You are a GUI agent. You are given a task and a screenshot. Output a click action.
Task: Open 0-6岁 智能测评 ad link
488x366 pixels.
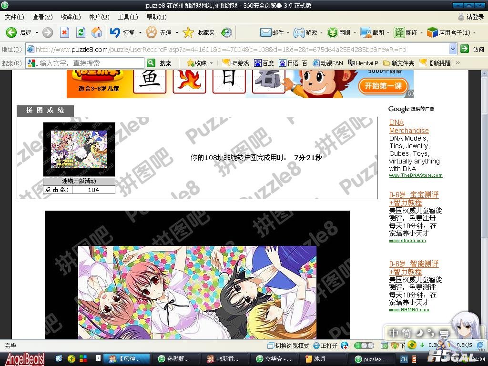(414, 268)
